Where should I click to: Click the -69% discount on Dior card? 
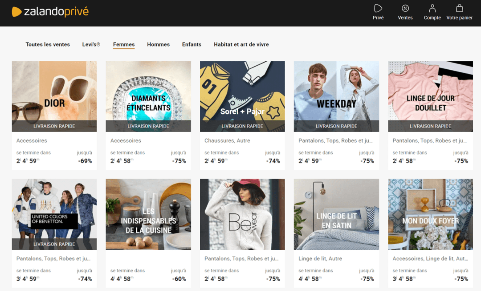click(85, 161)
